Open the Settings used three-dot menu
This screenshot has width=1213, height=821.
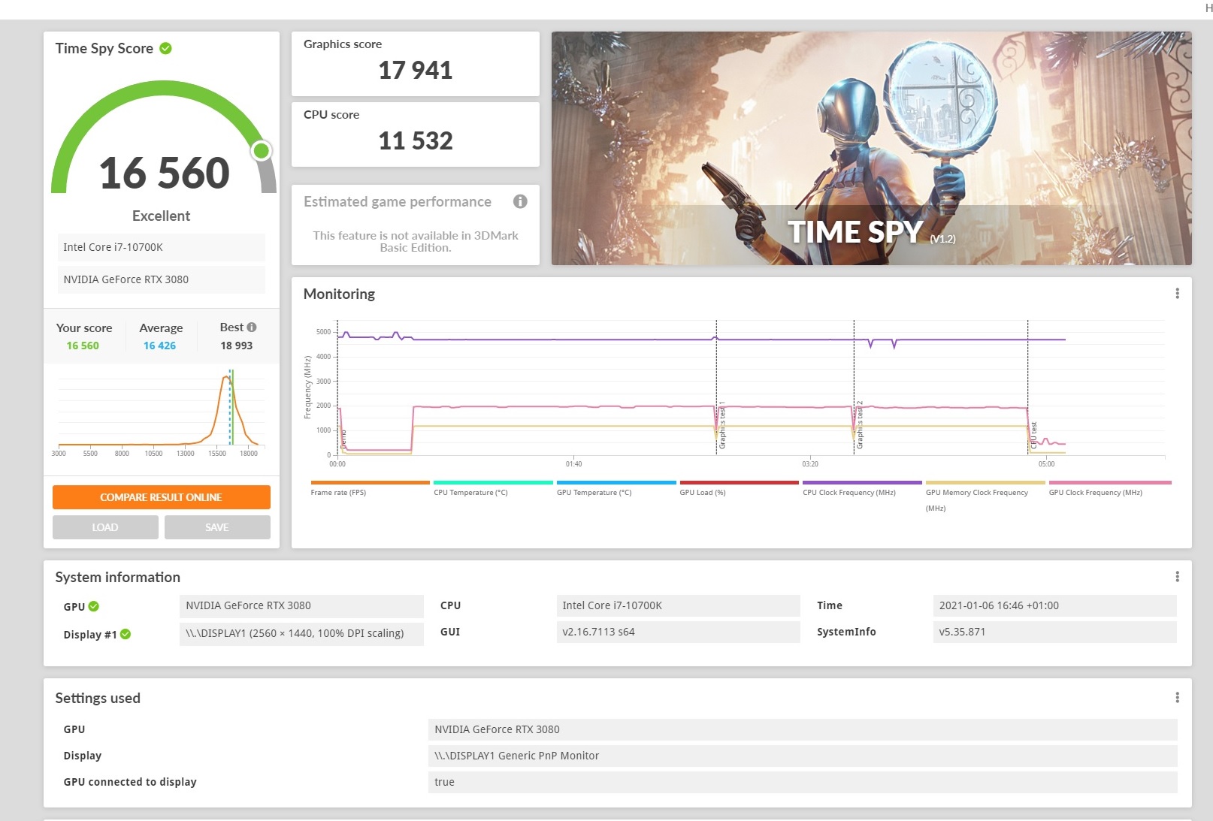click(1177, 698)
